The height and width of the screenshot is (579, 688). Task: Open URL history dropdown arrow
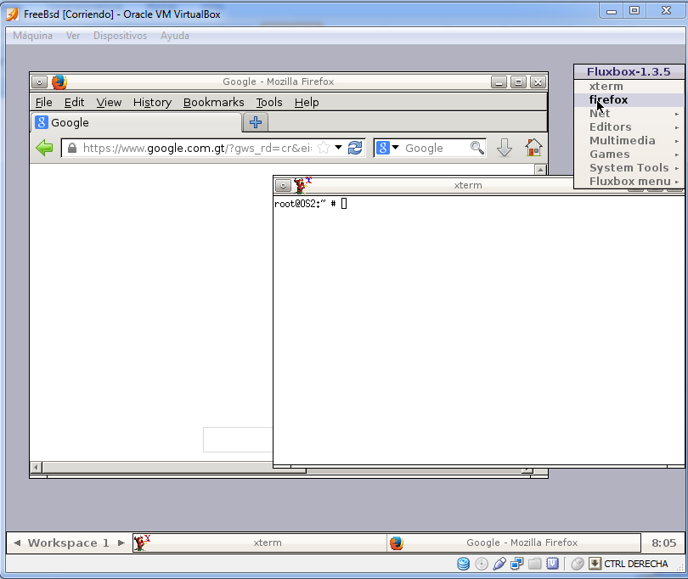[338, 148]
